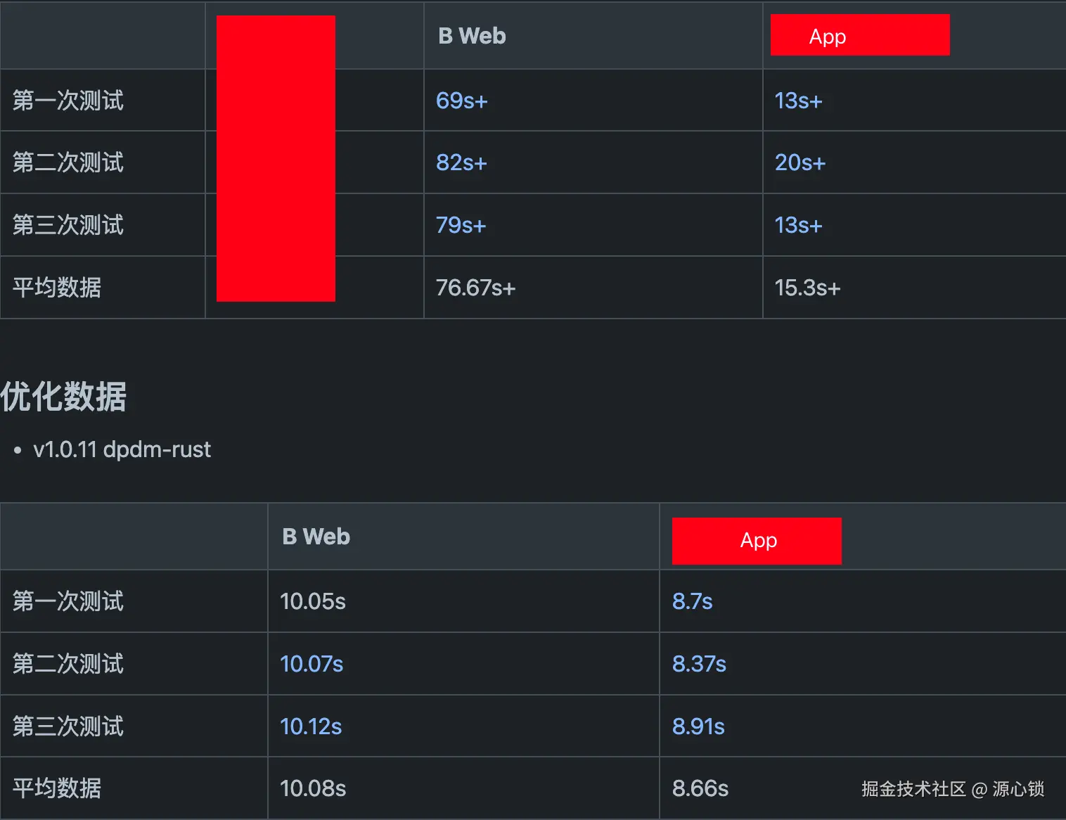Open the 8.37s App result link
1066x820 pixels.
(x=699, y=664)
